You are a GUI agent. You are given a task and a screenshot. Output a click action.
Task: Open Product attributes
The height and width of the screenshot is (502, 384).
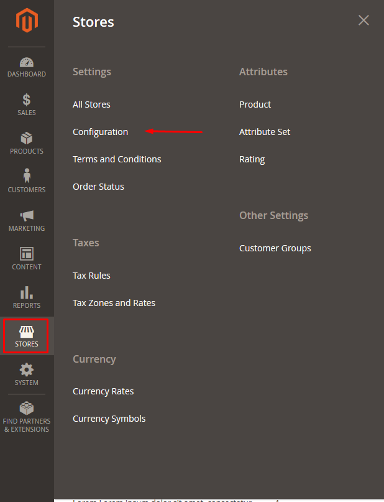point(255,105)
